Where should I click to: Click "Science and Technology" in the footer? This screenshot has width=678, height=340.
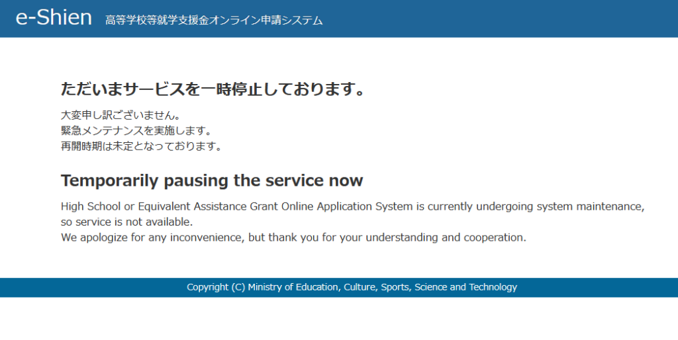(x=465, y=287)
